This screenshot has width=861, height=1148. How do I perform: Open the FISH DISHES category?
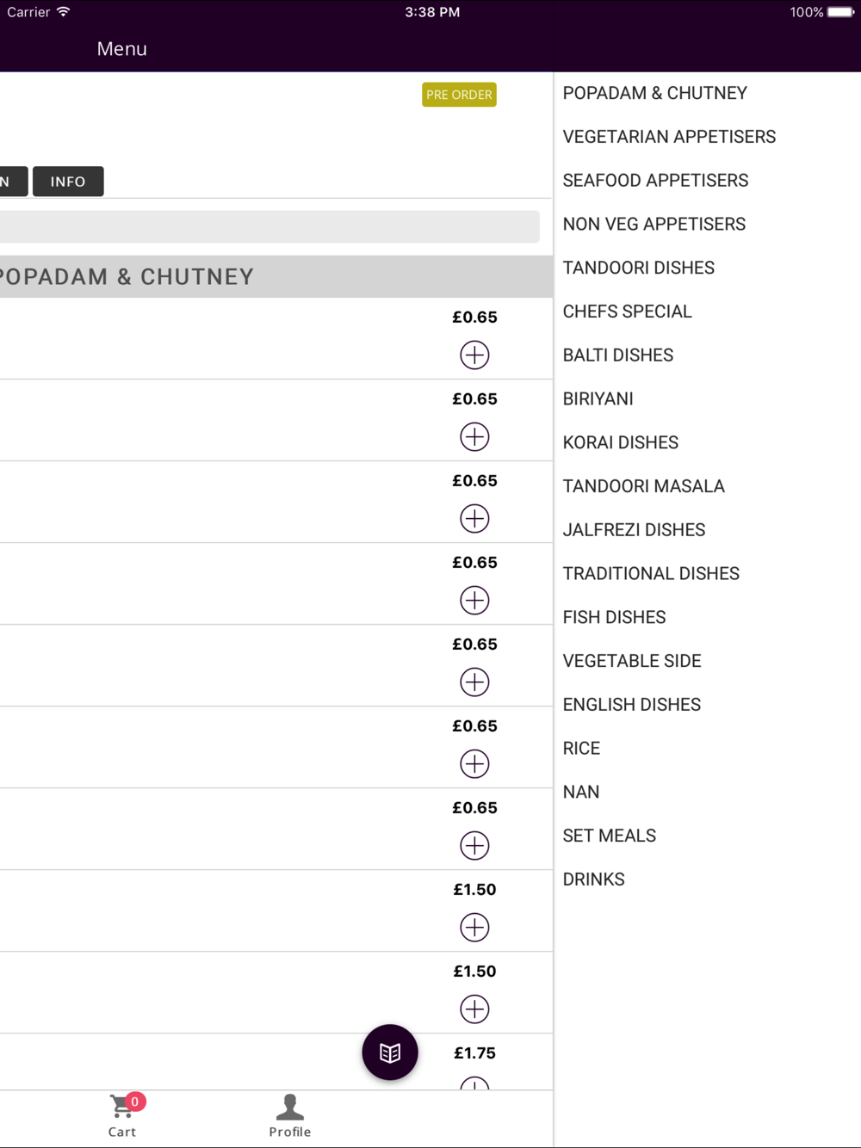pyautogui.click(x=614, y=617)
